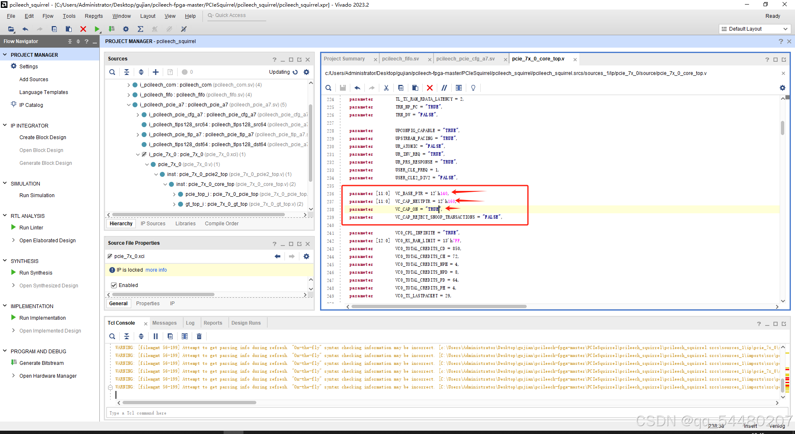Click the Open Project icon in main toolbar
The width and height of the screenshot is (795, 434).
[11, 29]
